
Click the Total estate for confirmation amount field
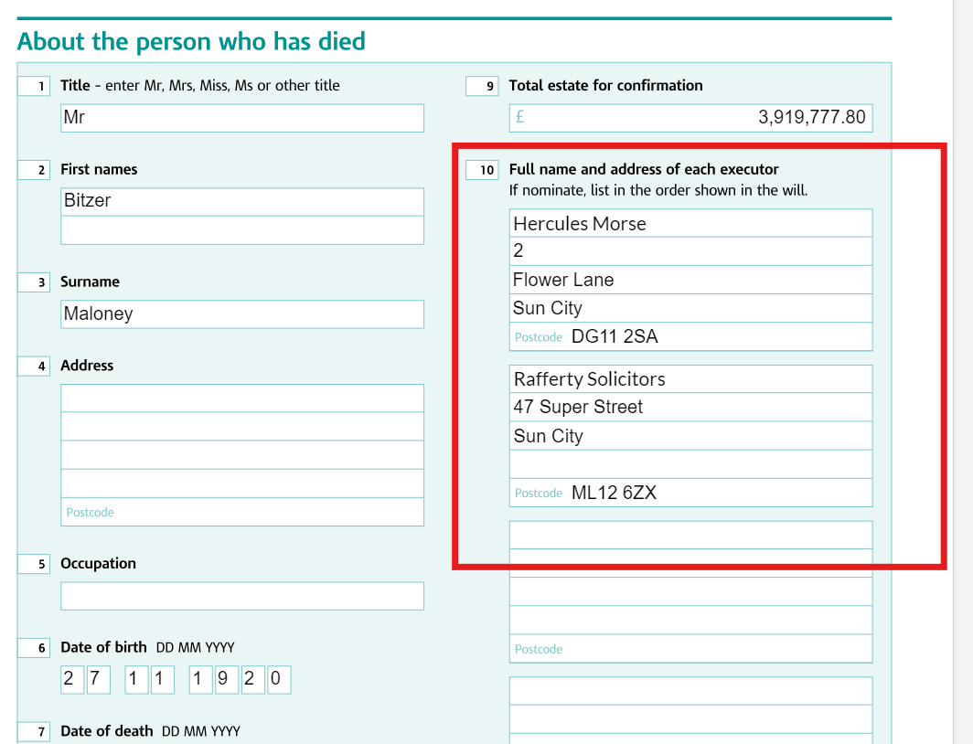pyautogui.click(x=690, y=118)
